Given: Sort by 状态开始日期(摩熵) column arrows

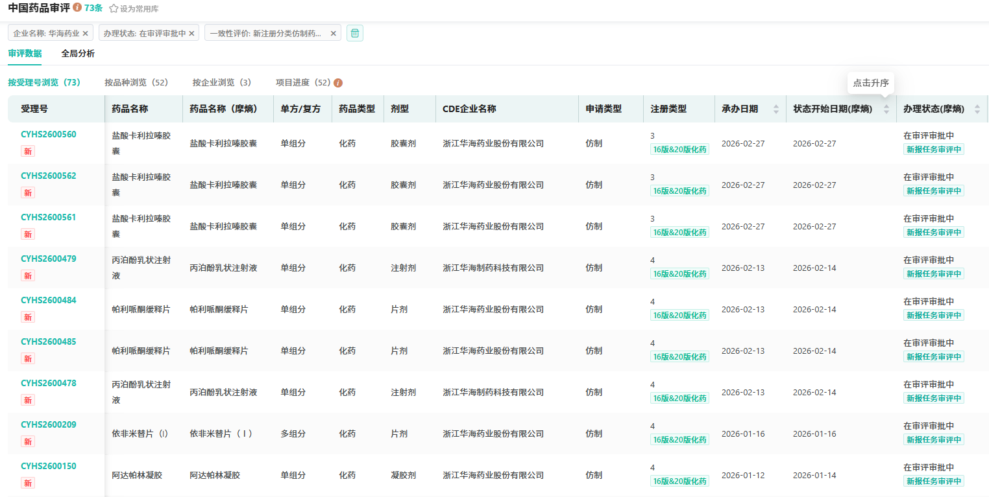Looking at the screenshot, I should pyautogui.click(x=886, y=110).
